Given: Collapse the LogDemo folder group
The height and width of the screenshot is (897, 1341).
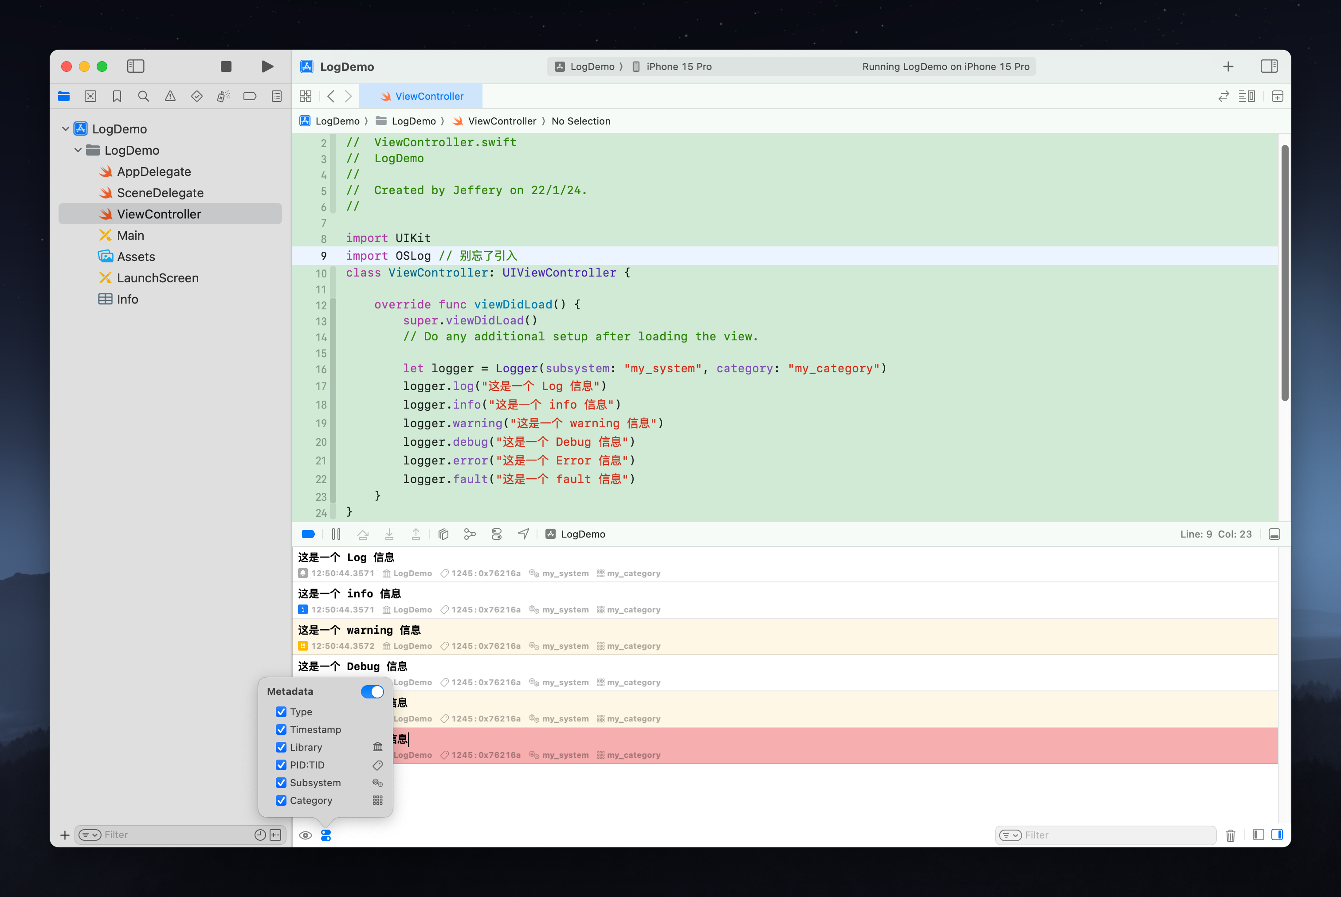Looking at the screenshot, I should point(78,150).
